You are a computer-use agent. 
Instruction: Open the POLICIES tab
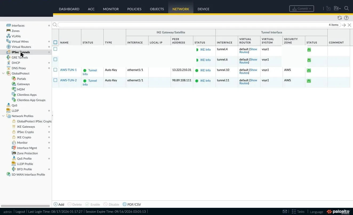coord(134,9)
